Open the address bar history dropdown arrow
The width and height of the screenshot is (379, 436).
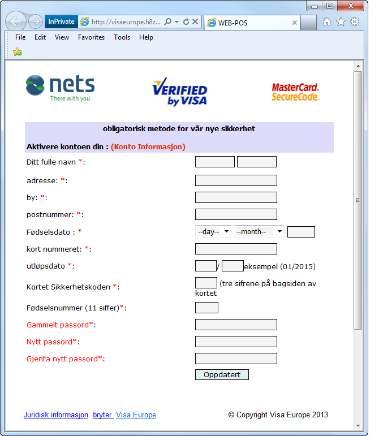point(177,21)
